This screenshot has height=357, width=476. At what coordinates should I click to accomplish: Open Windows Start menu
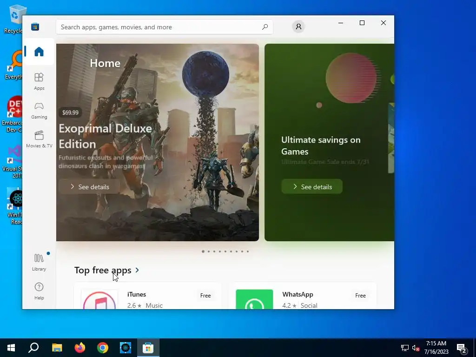(11, 348)
